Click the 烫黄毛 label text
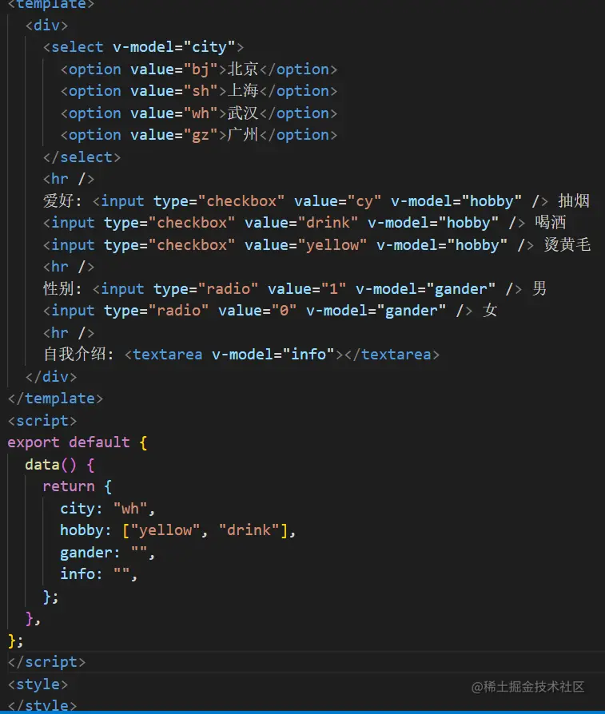This screenshot has height=714, width=605. coord(567,245)
